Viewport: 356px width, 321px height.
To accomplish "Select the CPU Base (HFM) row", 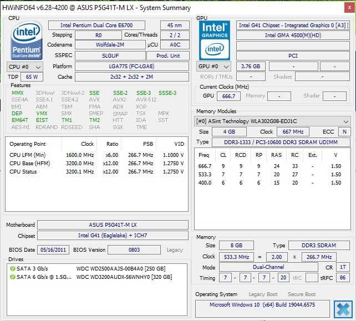I will click(96, 164).
